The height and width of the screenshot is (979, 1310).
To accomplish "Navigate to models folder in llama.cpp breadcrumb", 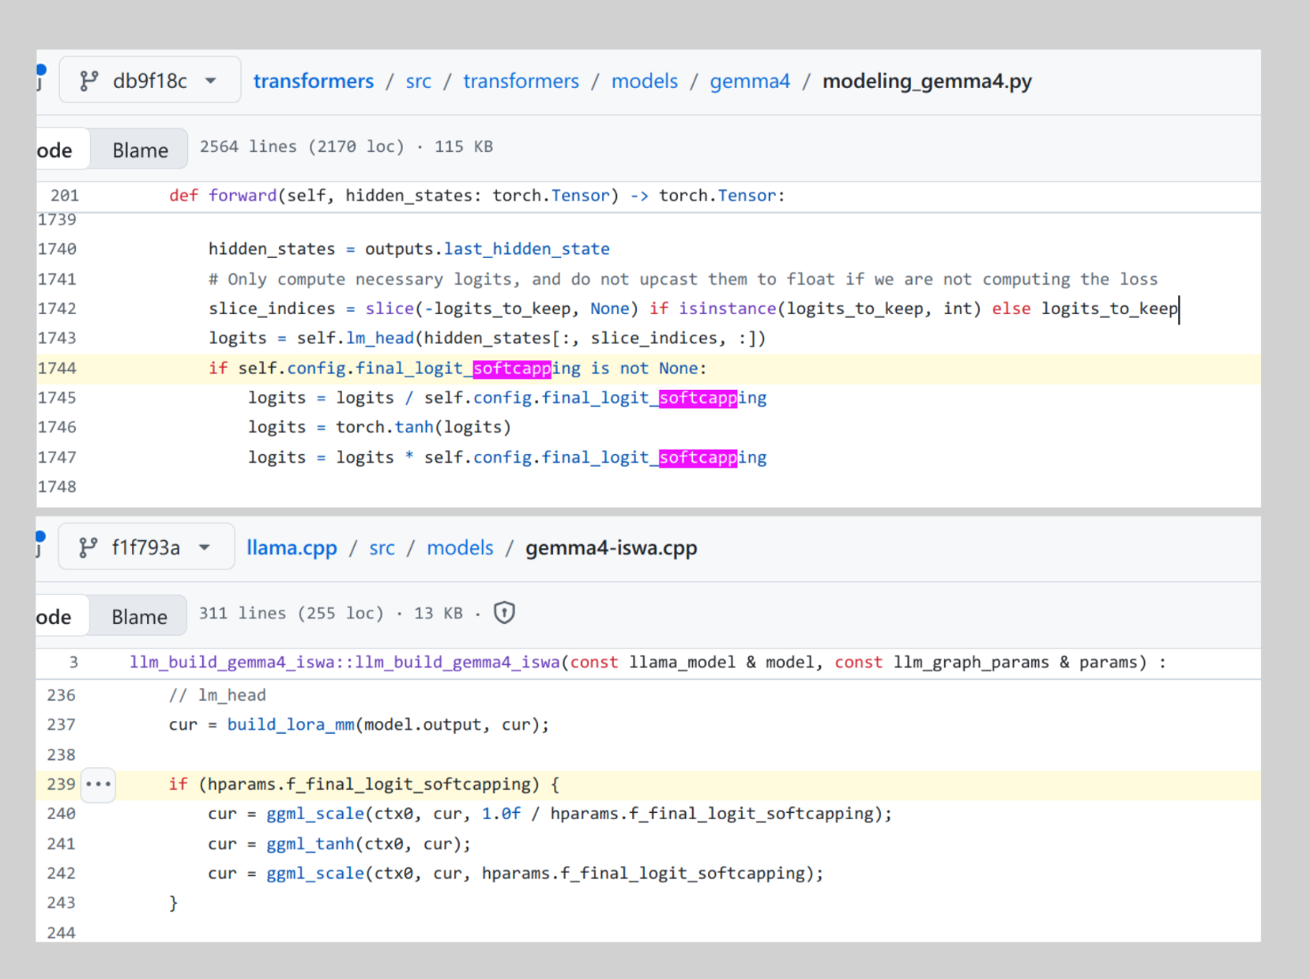I will point(460,547).
